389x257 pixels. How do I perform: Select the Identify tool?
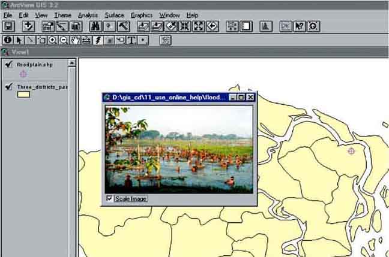tap(8, 40)
